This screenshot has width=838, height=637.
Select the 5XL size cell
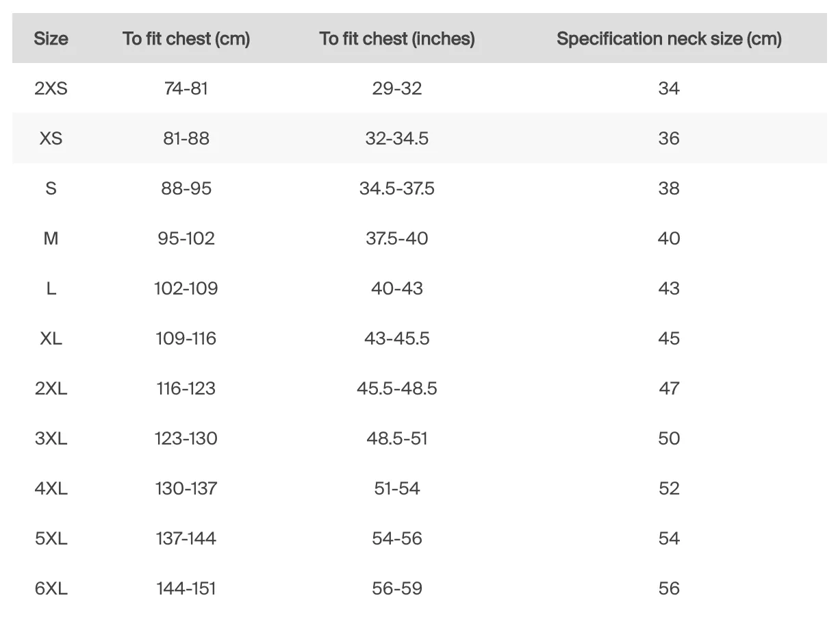click(51, 538)
